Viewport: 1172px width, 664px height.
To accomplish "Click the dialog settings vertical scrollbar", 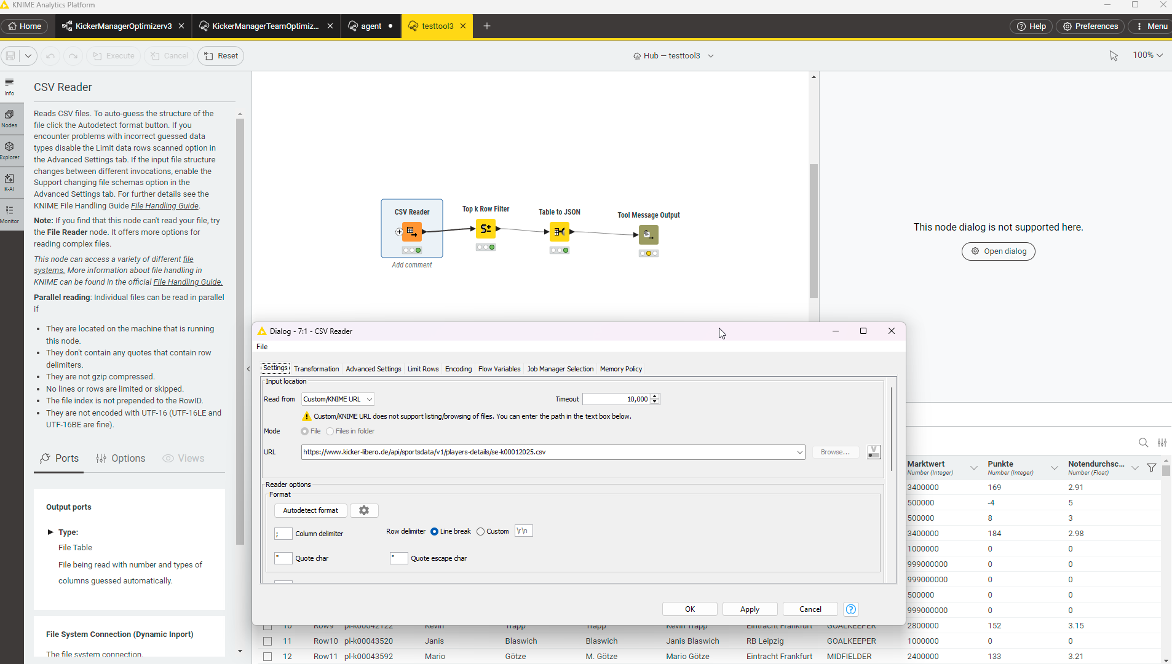I will point(891,429).
